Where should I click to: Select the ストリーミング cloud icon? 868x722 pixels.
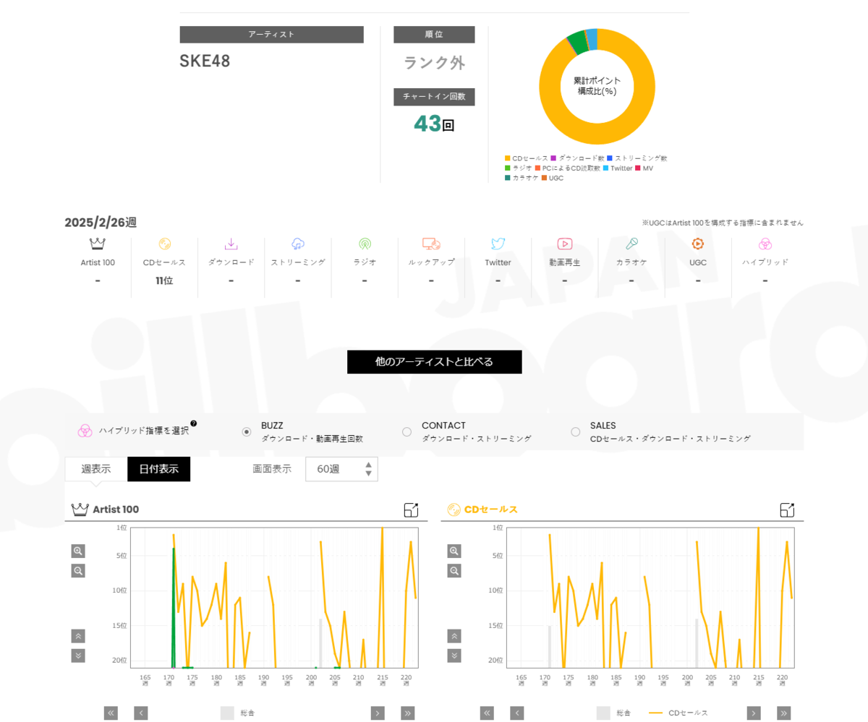coord(298,244)
